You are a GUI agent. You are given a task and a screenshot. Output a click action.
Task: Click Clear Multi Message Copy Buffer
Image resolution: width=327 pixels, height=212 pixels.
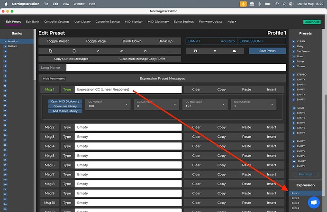coord(142,59)
